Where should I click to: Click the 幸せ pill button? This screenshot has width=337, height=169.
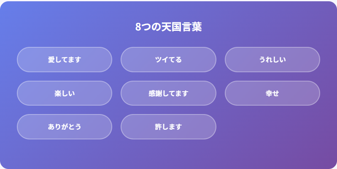[x=272, y=93]
